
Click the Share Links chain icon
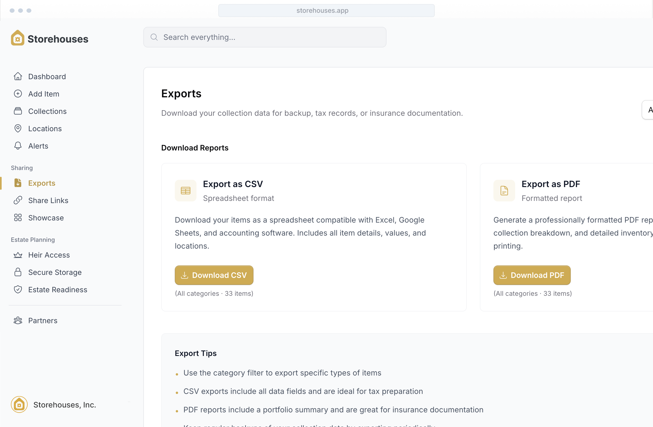click(x=18, y=200)
